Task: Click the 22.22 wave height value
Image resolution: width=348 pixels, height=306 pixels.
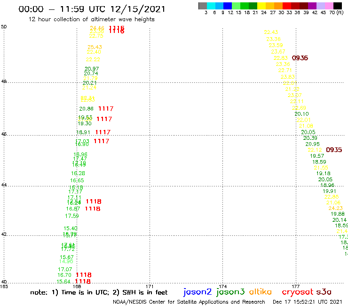Action: [93, 60]
